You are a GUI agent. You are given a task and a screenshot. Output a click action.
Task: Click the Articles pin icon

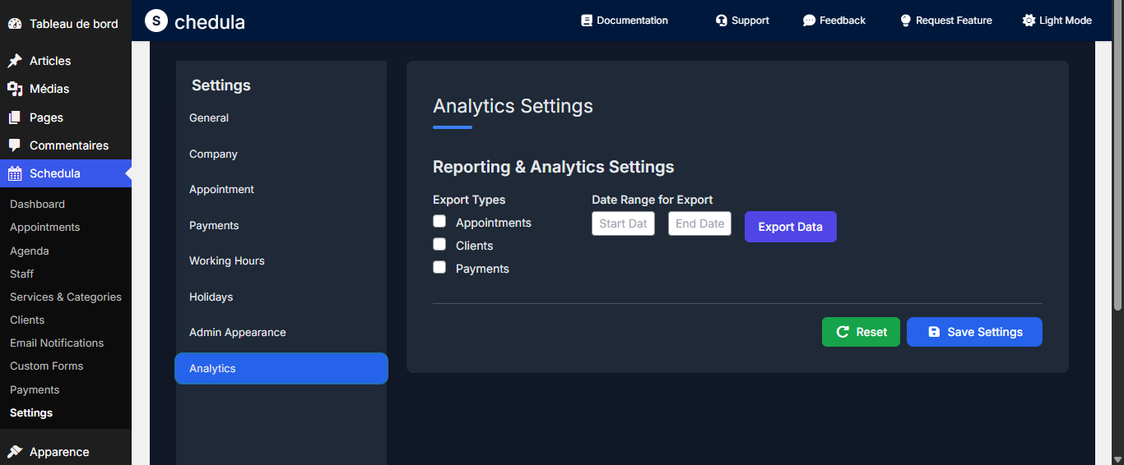click(x=15, y=61)
